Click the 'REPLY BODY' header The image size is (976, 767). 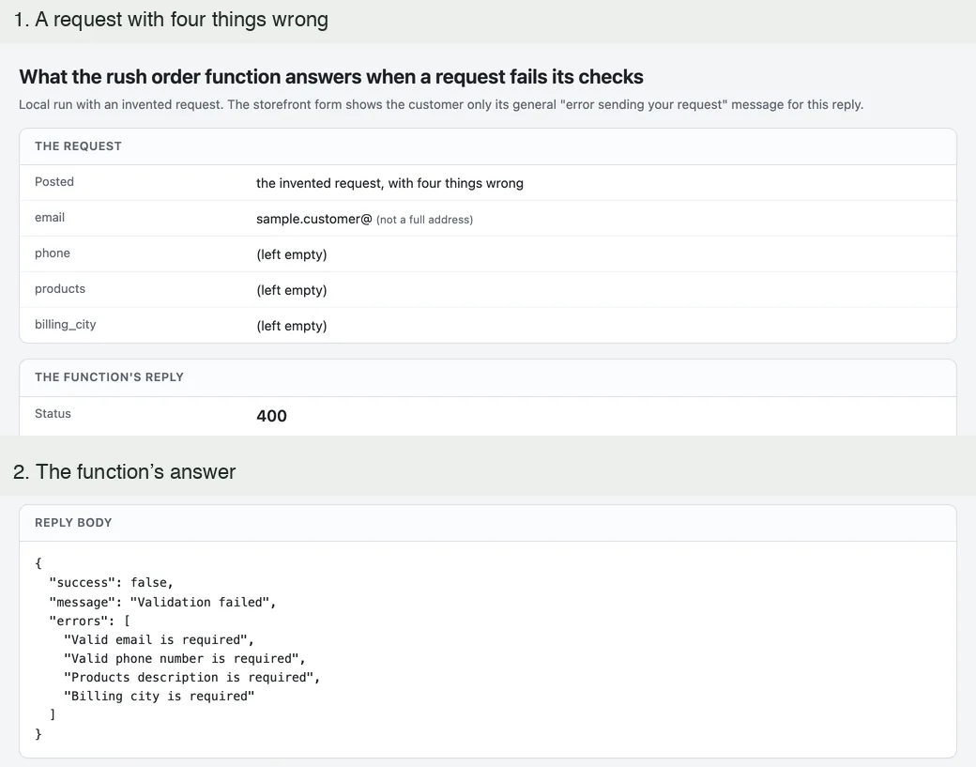pyautogui.click(x=73, y=523)
